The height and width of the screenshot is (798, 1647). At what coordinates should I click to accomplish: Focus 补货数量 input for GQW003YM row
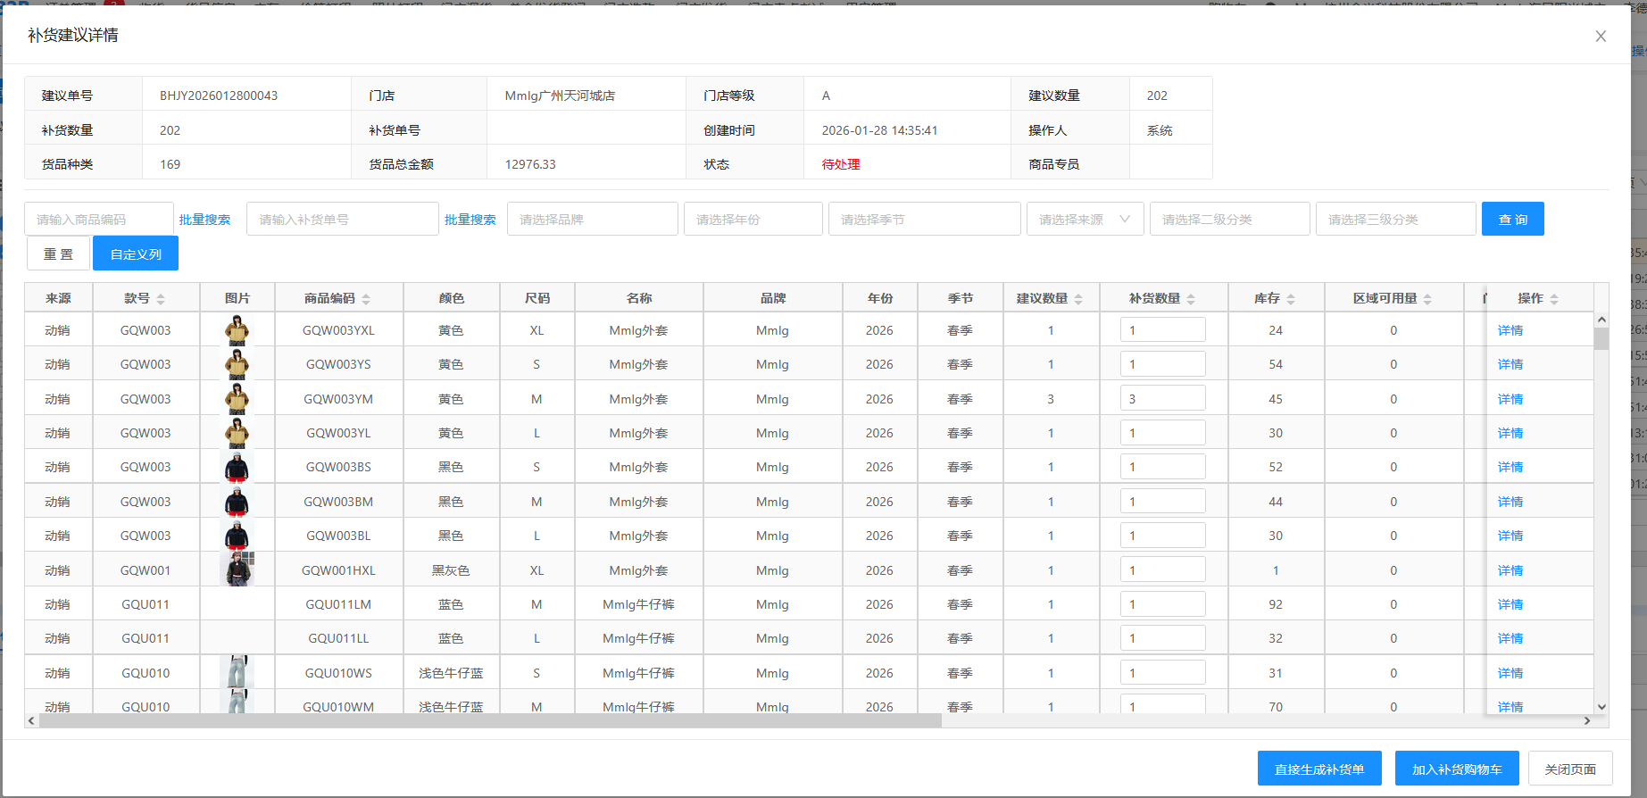(x=1162, y=399)
